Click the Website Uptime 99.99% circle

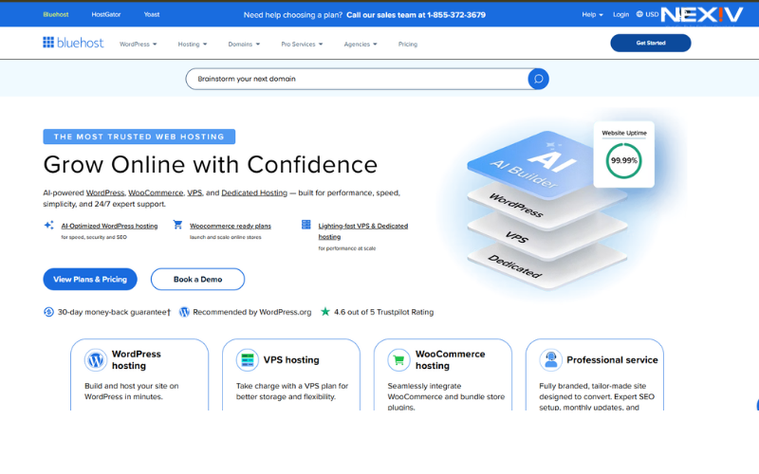point(624,161)
